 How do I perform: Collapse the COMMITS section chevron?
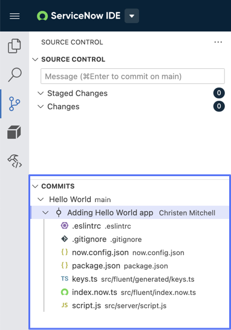[x=35, y=186]
